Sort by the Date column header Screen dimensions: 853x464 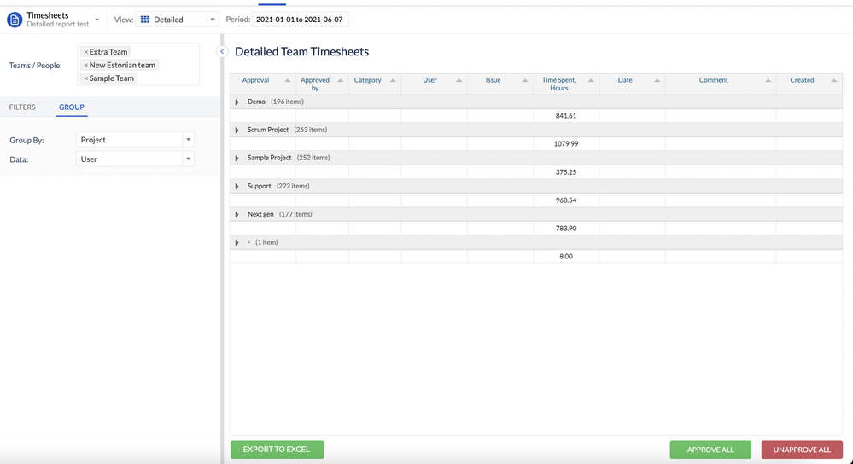(x=625, y=80)
